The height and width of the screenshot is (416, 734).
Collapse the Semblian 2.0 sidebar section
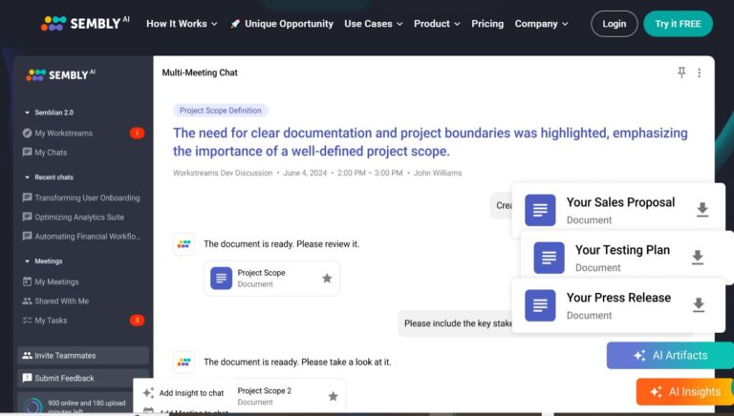click(28, 113)
